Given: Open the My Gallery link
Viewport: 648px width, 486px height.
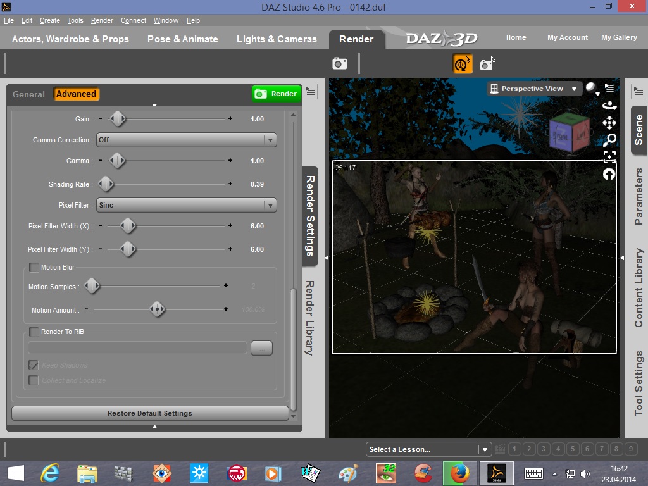Looking at the screenshot, I should (619, 37).
